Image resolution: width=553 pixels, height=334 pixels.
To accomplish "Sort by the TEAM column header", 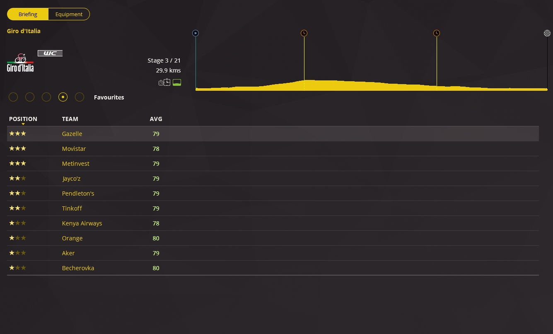I will point(70,119).
